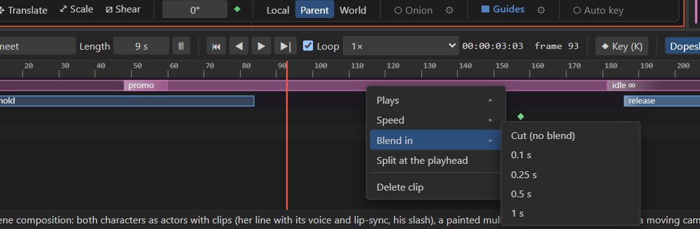
Task: Select the hold clip on timeline
Action: coord(127,101)
